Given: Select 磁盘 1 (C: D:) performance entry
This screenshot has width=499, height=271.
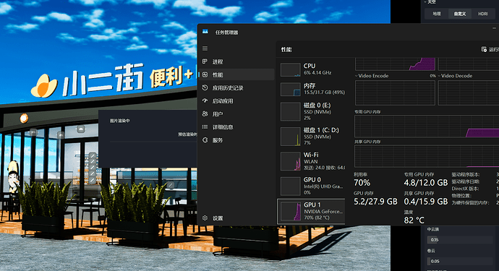Looking at the screenshot, I should tap(311, 136).
